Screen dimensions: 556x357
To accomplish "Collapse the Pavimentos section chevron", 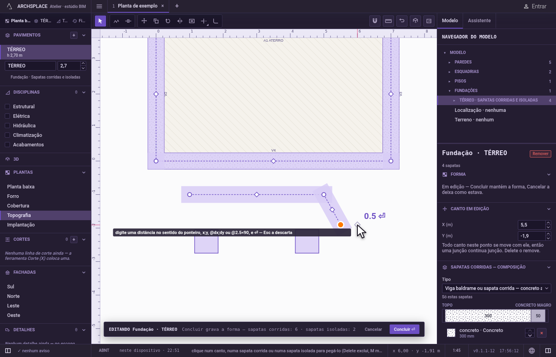I will (84, 35).
